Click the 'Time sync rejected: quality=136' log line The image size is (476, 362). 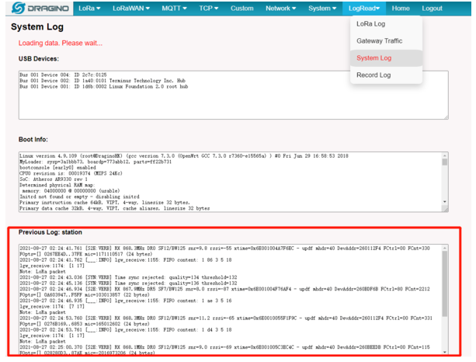[128, 283]
